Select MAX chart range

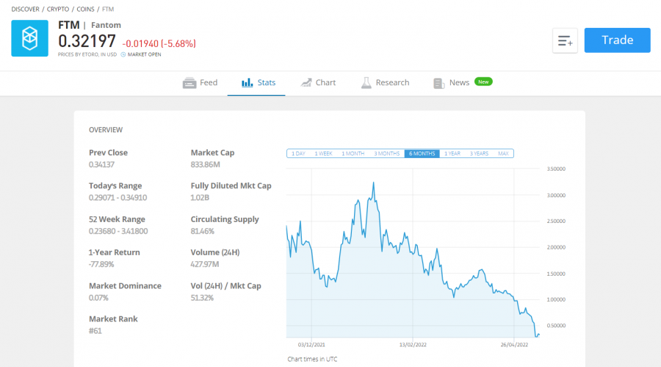click(x=503, y=153)
